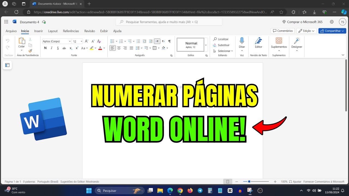Open the app launcher grid icon

pyautogui.click(x=6, y=22)
